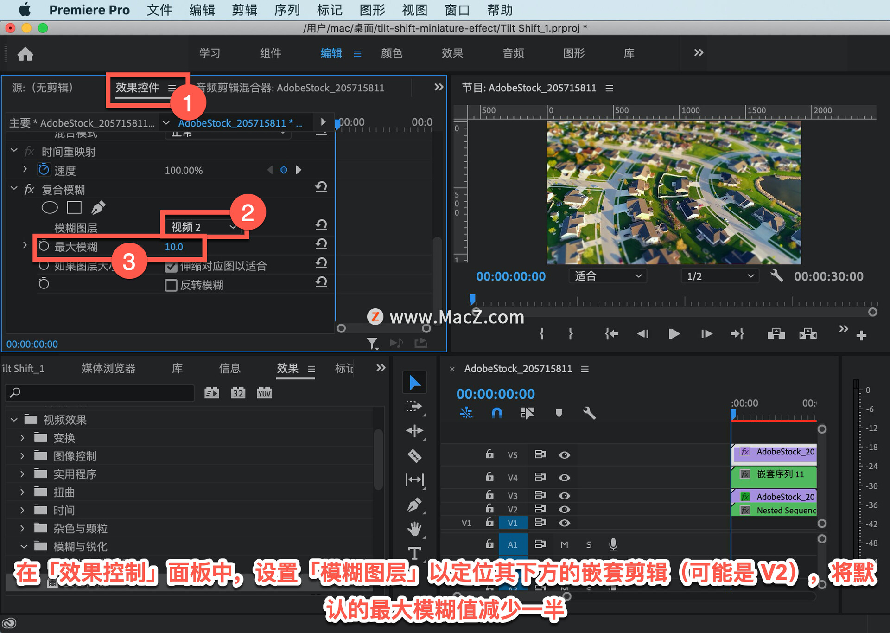Switch to 颜色 workspace
The image size is (890, 633).
(x=392, y=53)
